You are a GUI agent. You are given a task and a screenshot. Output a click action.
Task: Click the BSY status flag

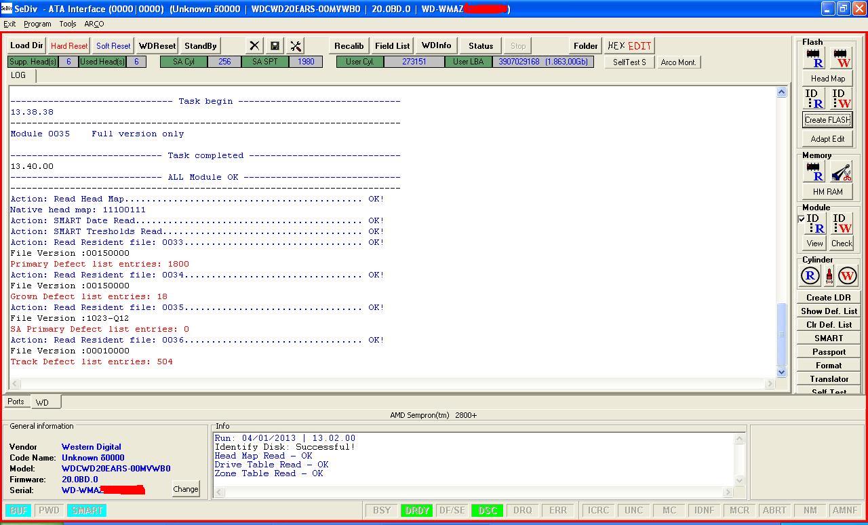coord(382,510)
